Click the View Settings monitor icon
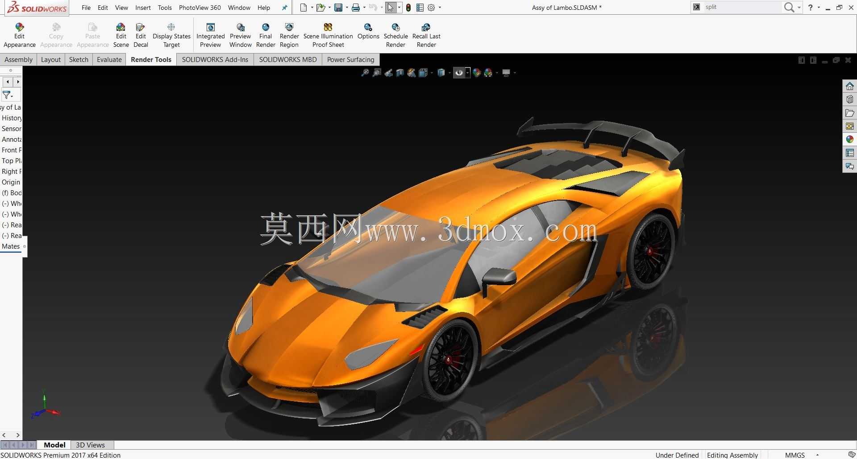This screenshot has height=459, width=857. (x=506, y=73)
